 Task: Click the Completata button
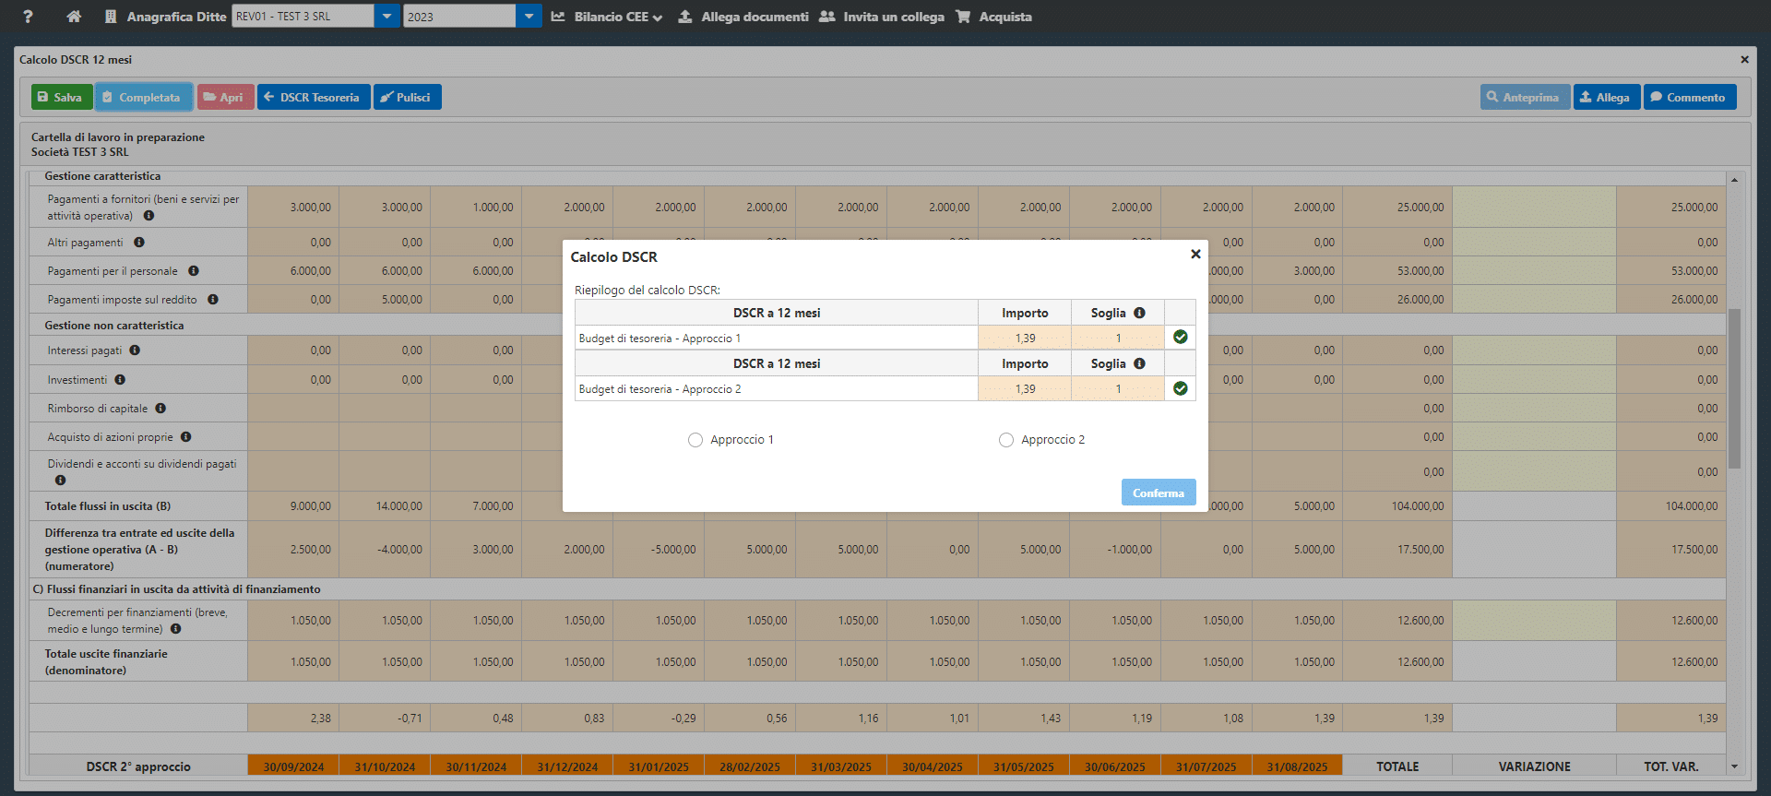(x=142, y=97)
